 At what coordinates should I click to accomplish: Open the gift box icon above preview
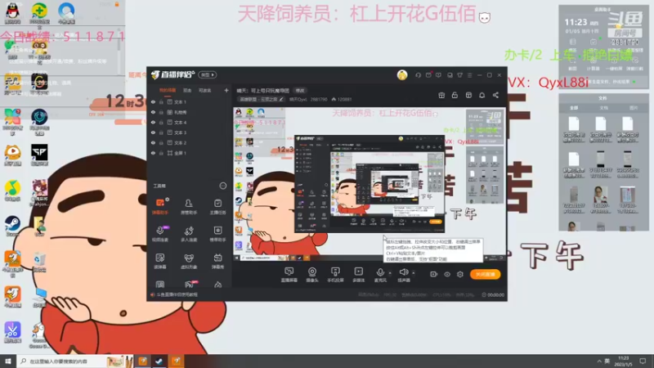(x=441, y=95)
